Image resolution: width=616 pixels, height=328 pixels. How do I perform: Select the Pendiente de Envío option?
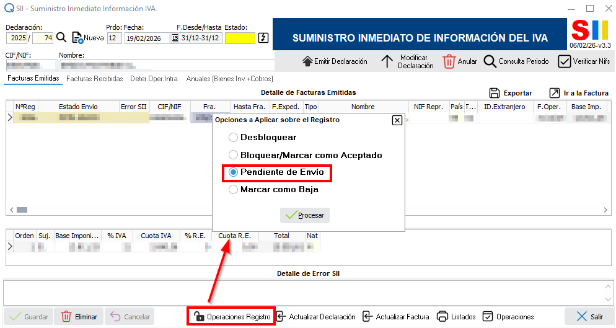tap(276, 172)
